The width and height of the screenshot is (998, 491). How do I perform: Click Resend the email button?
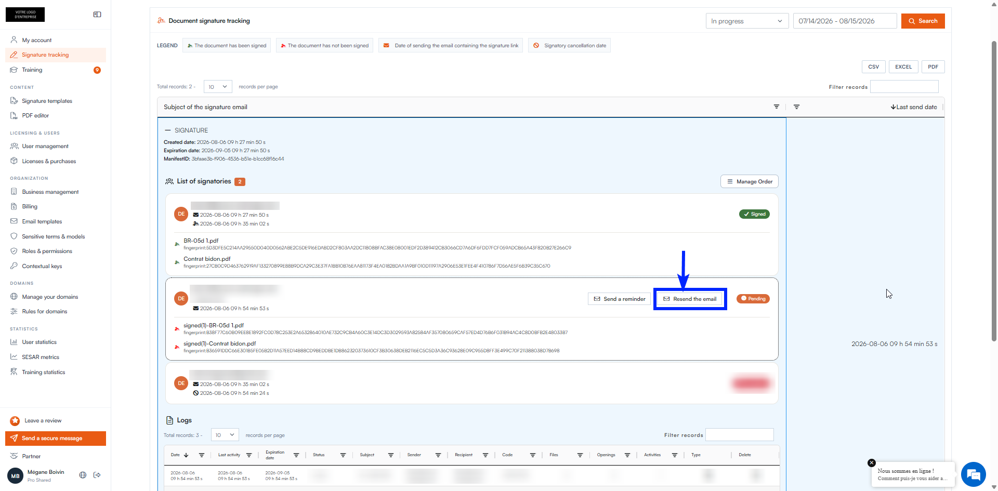[x=690, y=299]
